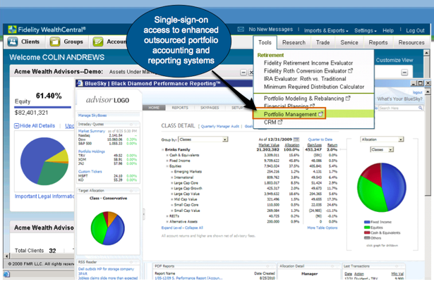Open the Group by Classes dropdown
The height and width of the screenshot is (281, 434).
[x=203, y=139]
